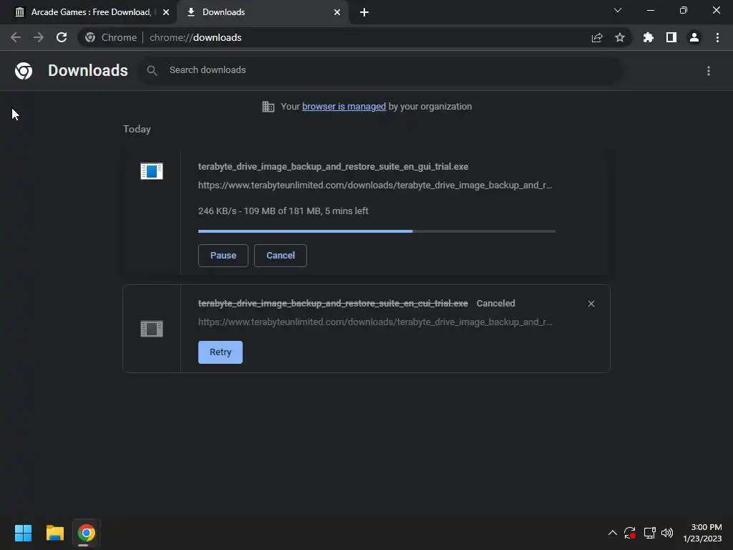The height and width of the screenshot is (550, 733).
Task: Toggle the browser side panel icon
Action: [x=671, y=37]
